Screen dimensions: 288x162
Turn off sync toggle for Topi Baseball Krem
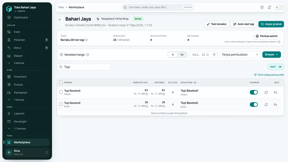[x=254, y=104]
